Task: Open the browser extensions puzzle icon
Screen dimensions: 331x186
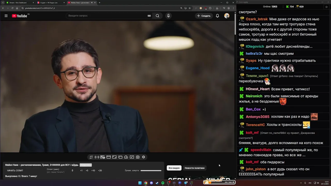Action: tap(210, 8)
